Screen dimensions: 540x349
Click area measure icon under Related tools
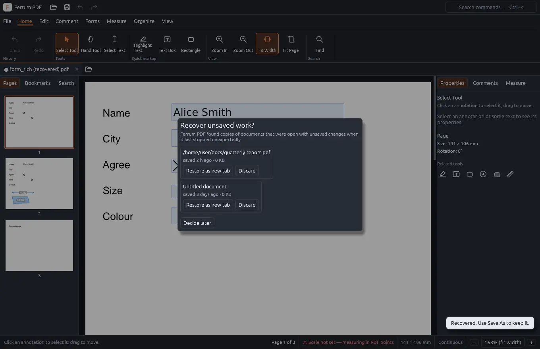[x=497, y=174]
